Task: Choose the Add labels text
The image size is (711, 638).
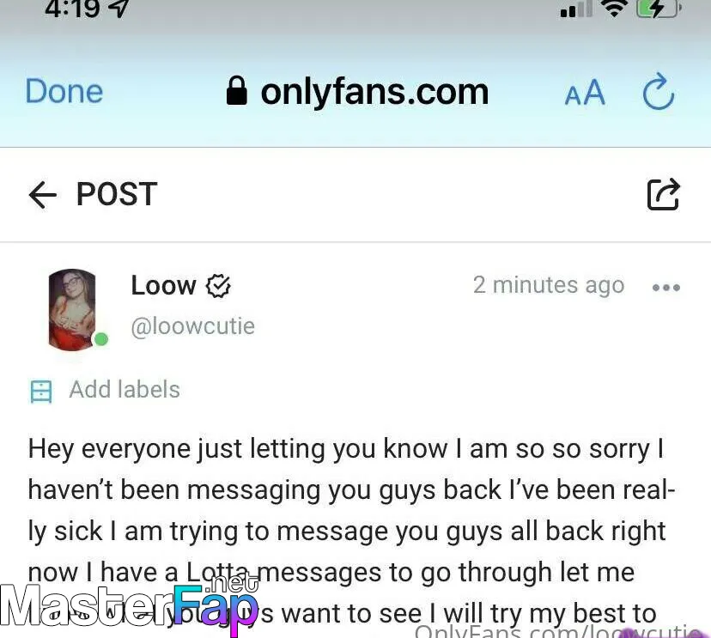Action: (125, 390)
